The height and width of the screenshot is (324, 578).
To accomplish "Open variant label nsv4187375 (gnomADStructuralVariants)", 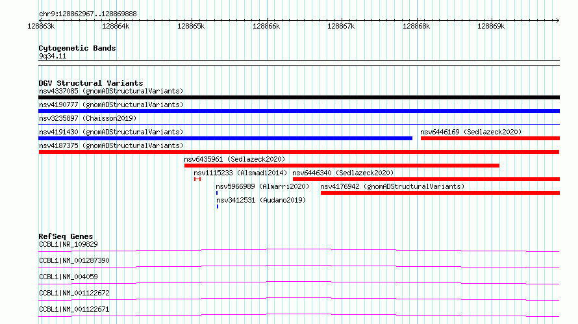I will 111,145.
